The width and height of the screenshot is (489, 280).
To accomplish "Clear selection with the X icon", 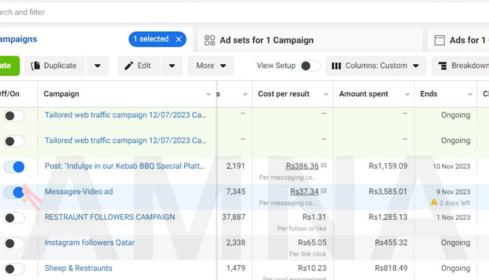I will (x=179, y=40).
